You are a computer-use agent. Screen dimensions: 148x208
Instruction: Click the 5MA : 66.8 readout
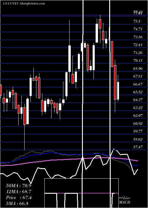point(17,203)
